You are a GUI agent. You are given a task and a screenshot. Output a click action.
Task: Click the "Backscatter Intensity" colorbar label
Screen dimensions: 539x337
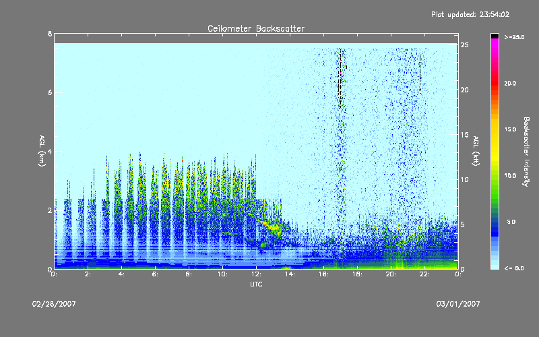coord(526,152)
